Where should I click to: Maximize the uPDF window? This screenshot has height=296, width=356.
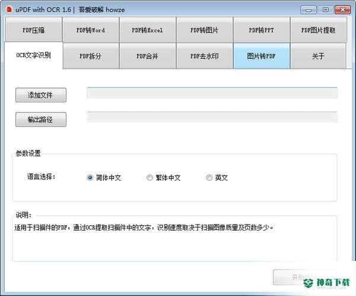[326, 10]
